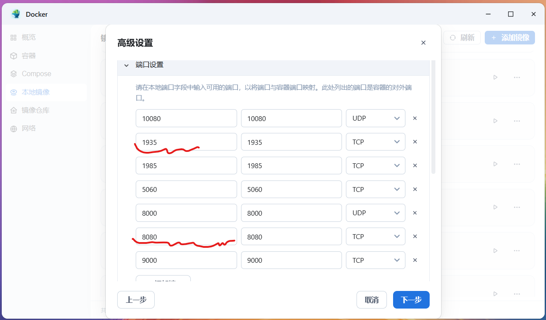Remove the 9000 port mapping row
The width and height of the screenshot is (546, 320).
[415, 260]
